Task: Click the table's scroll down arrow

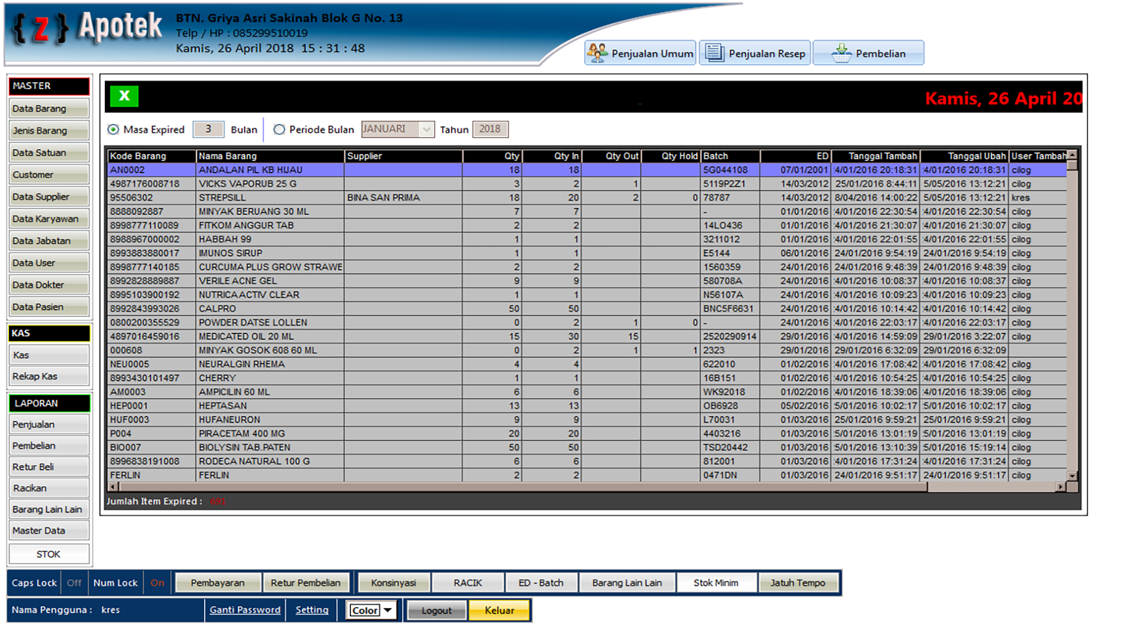Action: point(1072,475)
